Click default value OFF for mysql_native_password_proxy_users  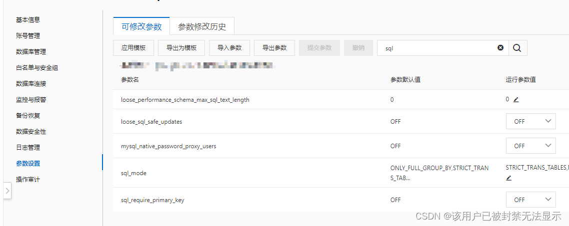pos(395,146)
